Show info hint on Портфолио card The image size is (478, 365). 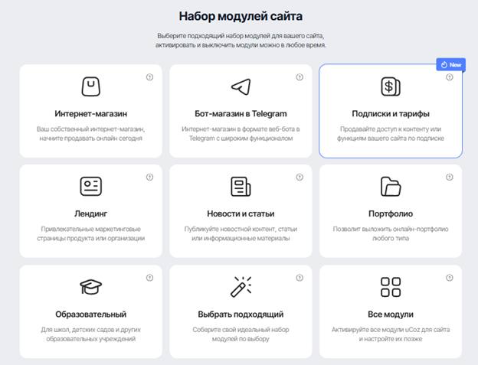pos(450,177)
